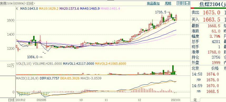Click the 焦煤2104 quote panel heading

[x=213, y=4]
